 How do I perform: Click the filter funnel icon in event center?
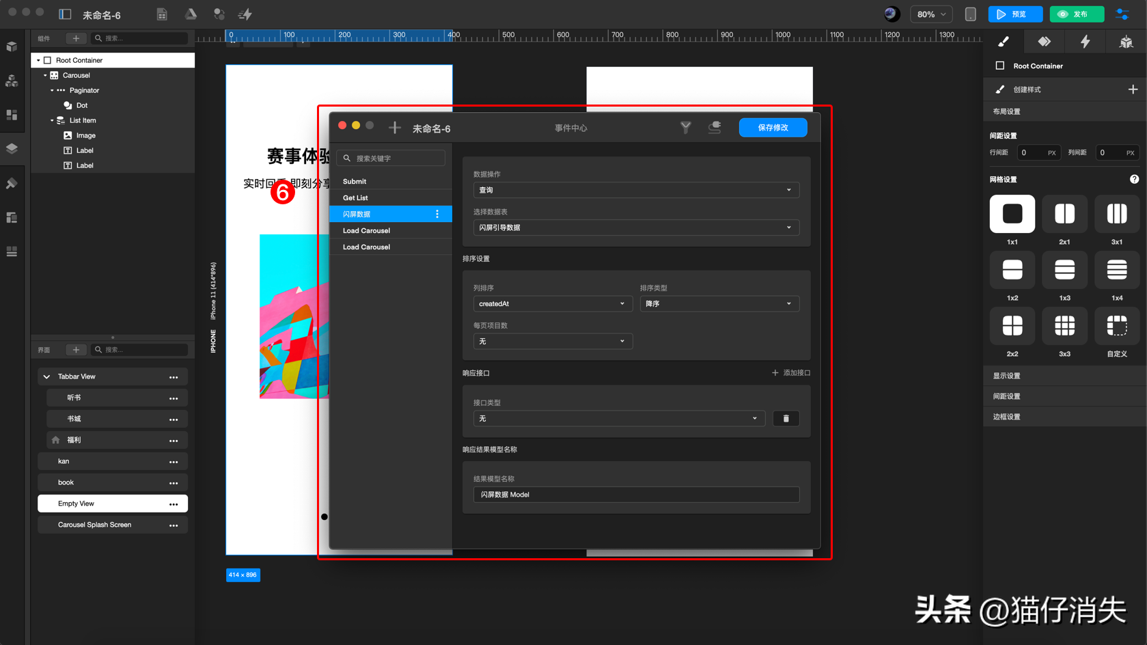tap(685, 127)
